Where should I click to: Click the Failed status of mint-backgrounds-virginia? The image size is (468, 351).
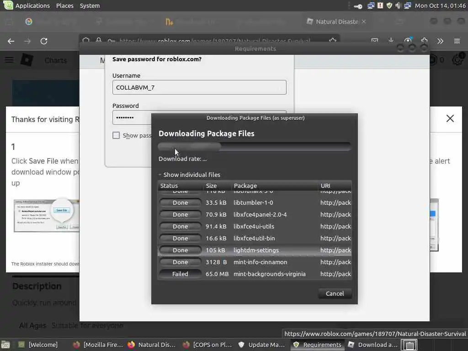pyautogui.click(x=180, y=274)
